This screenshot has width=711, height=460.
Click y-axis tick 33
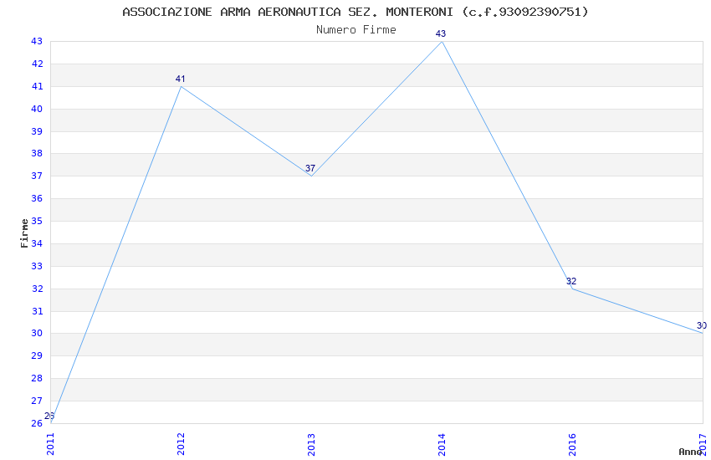tap(37, 266)
